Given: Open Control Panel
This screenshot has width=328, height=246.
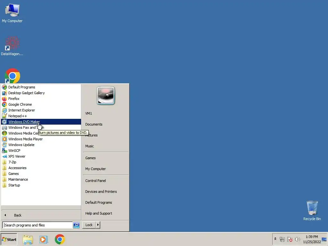Looking at the screenshot, I should (105, 181).
